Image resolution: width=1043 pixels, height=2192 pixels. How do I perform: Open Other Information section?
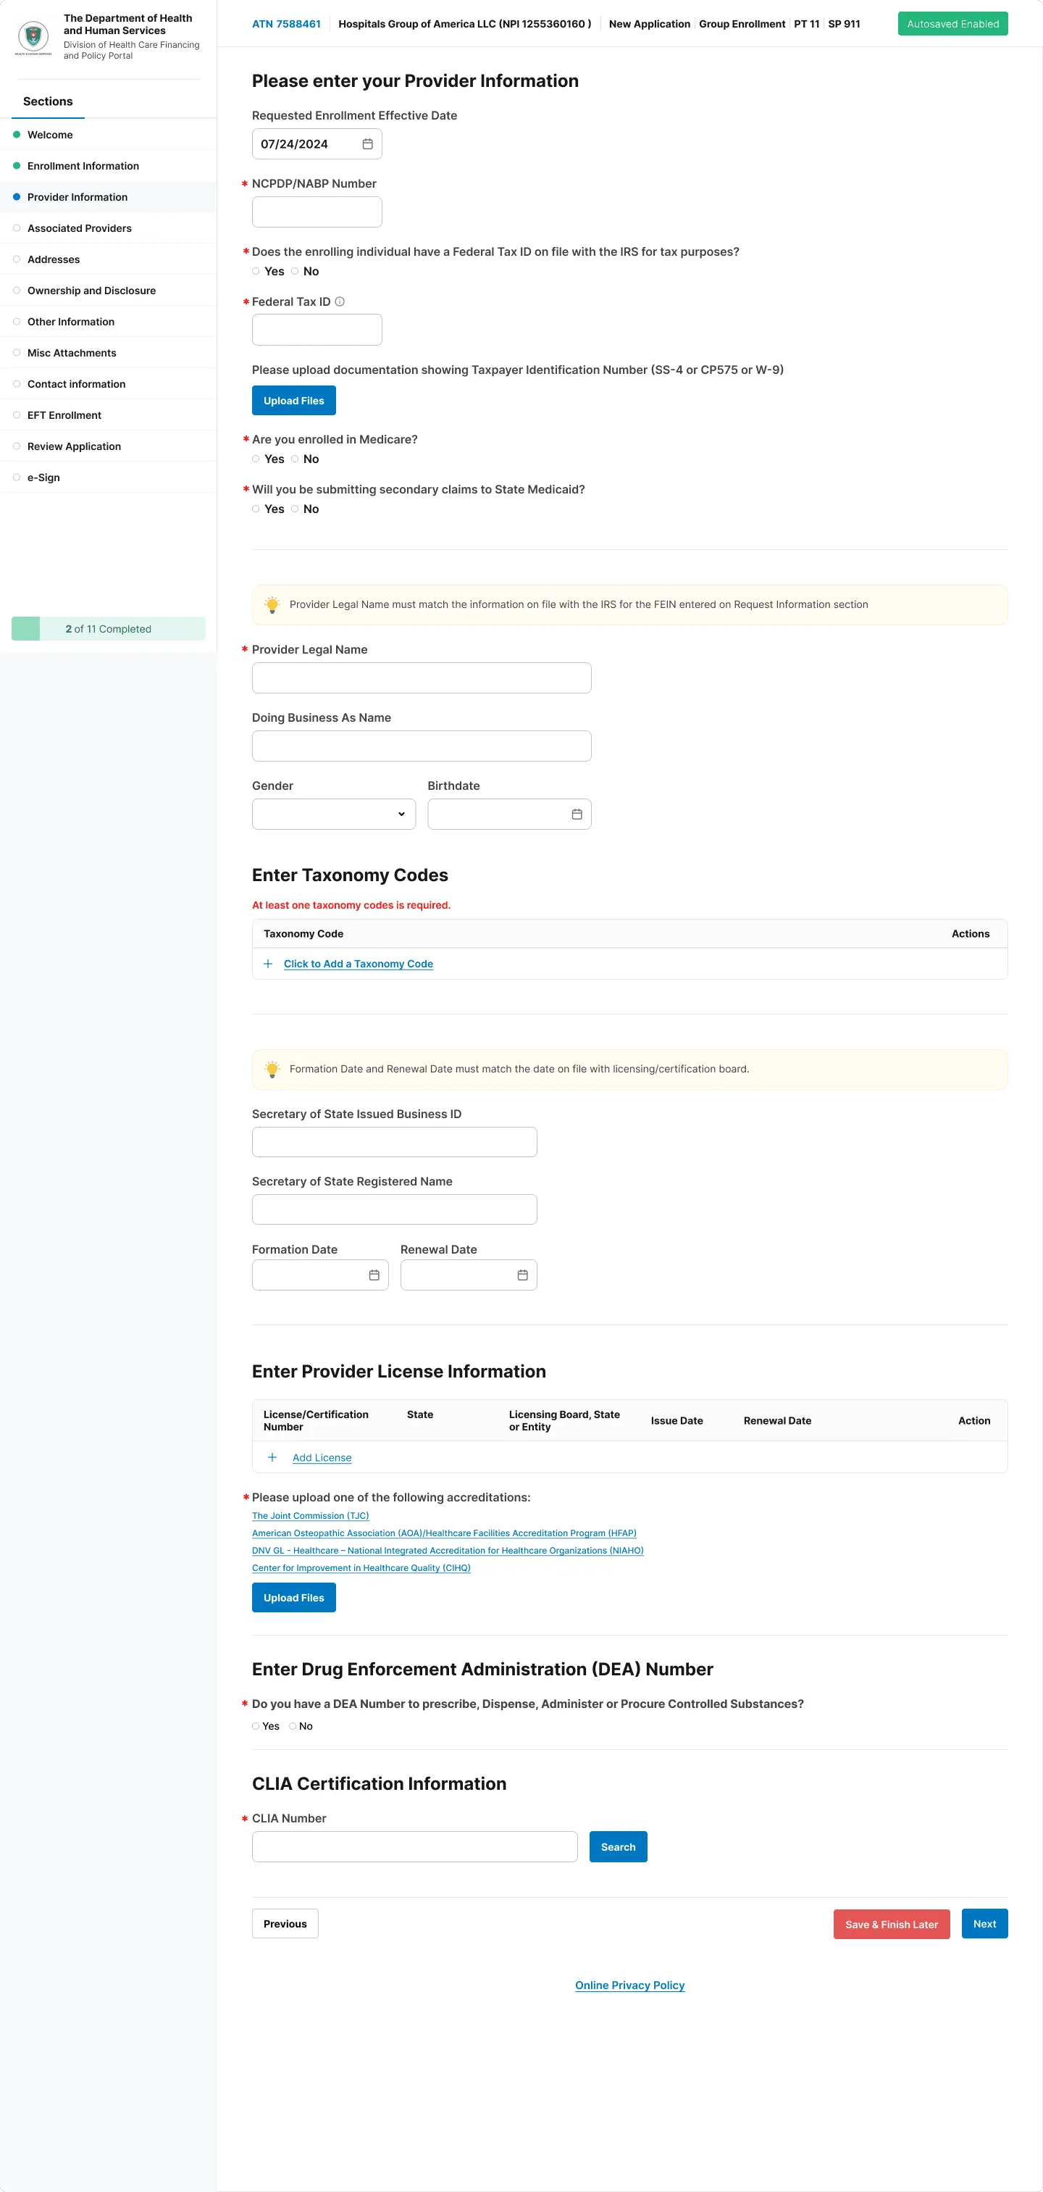coord(108,322)
